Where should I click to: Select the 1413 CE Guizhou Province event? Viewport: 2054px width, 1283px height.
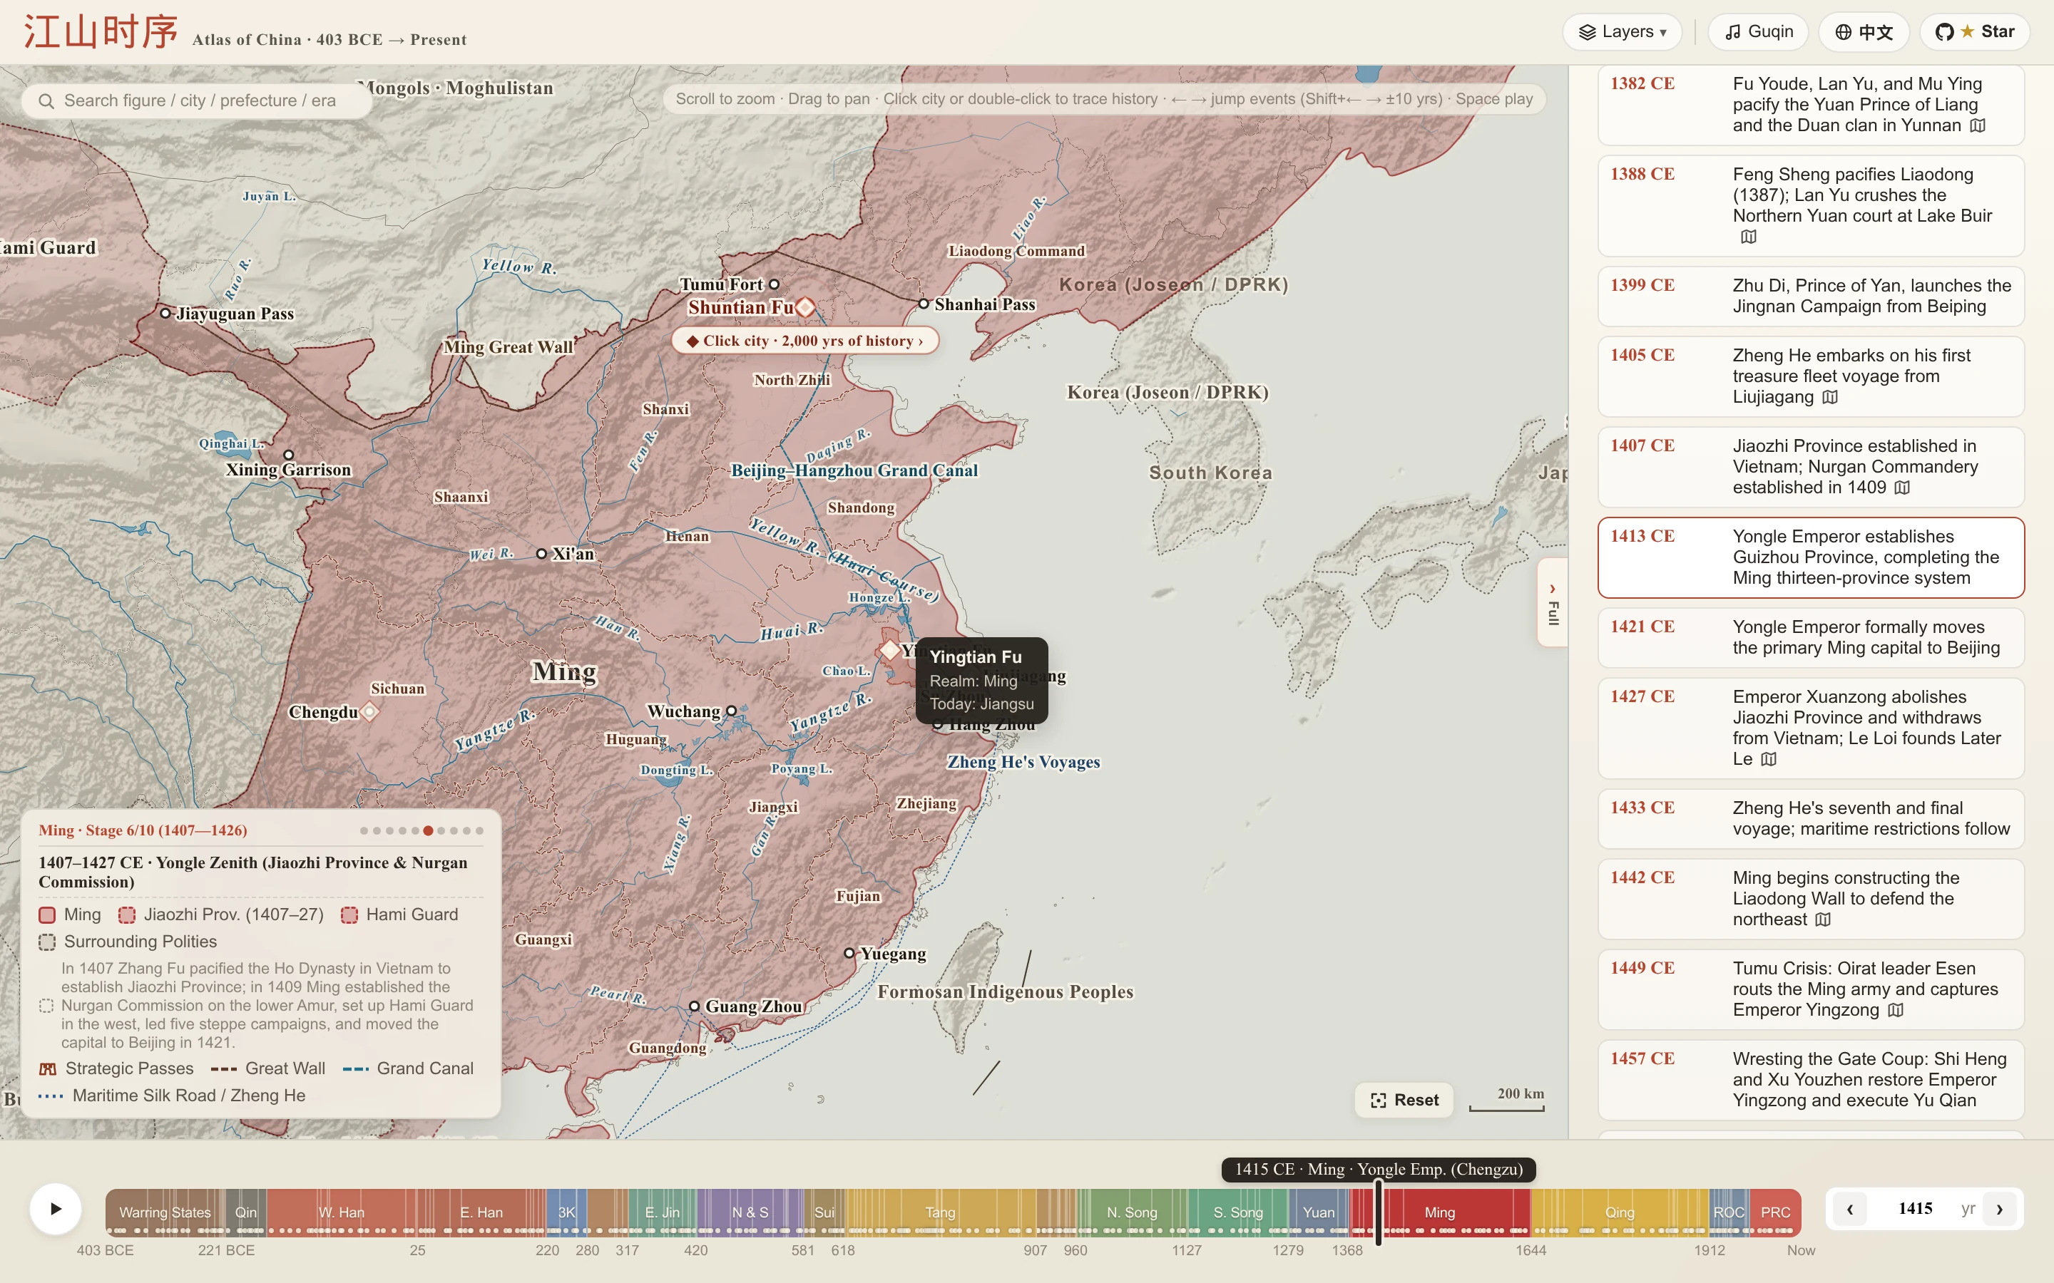1810,557
